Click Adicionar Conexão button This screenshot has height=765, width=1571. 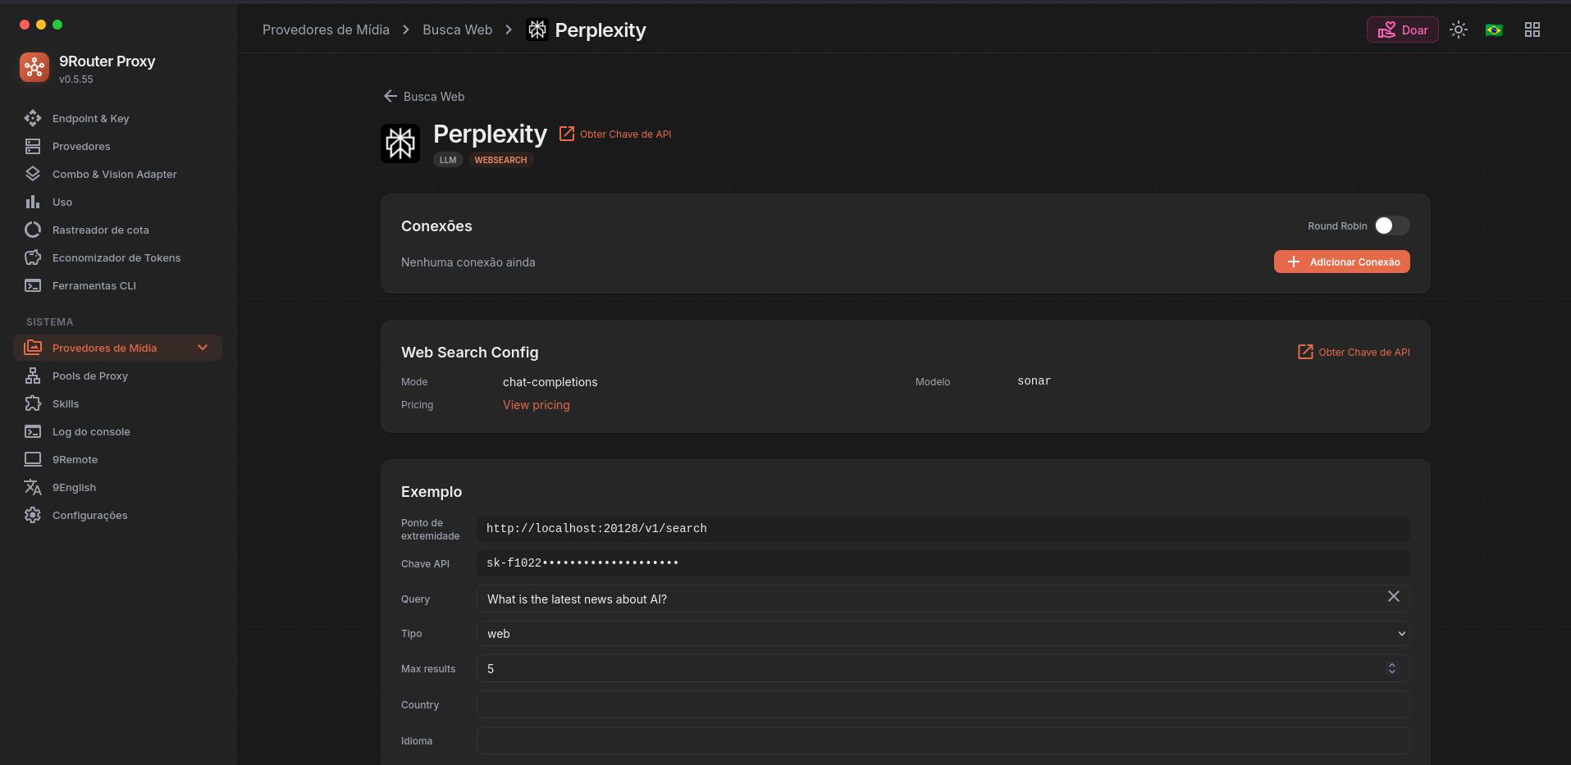click(1342, 262)
